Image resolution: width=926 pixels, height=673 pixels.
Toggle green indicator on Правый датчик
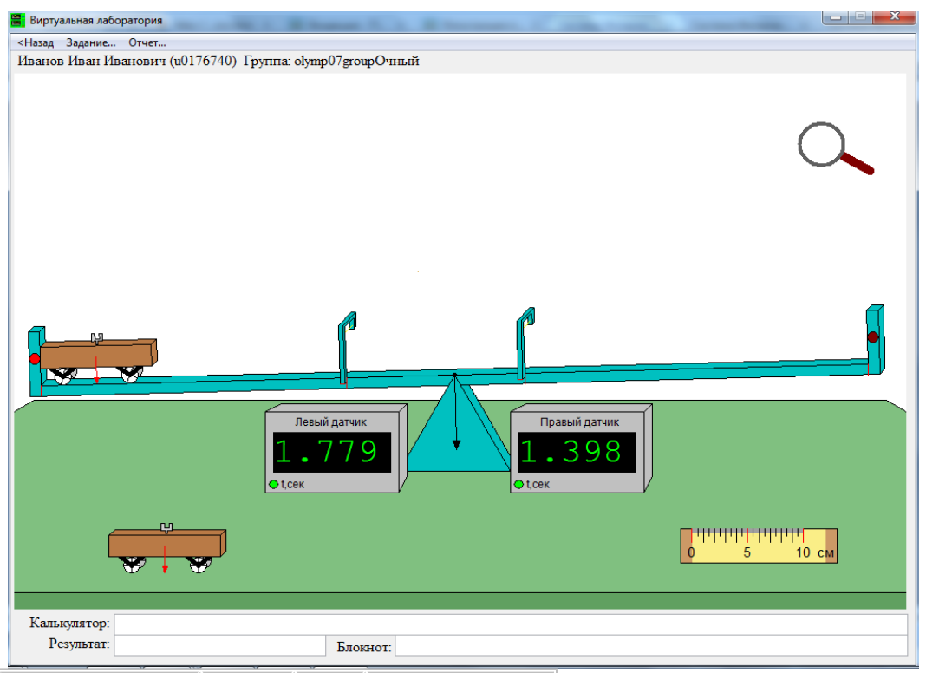[x=518, y=485]
